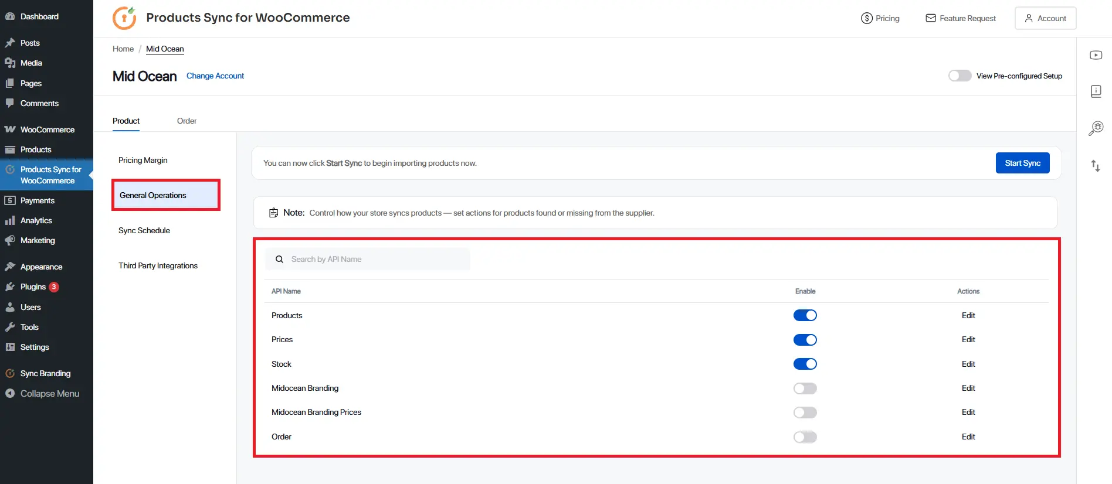Open Products Sync for WooCommerce sidebar item
This screenshot has width=1112, height=484.
(x=47, y=175)
